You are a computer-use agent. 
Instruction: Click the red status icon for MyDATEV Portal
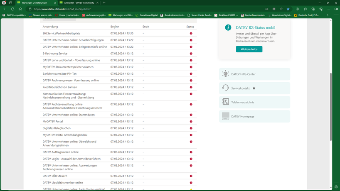[x=191, y=122]
